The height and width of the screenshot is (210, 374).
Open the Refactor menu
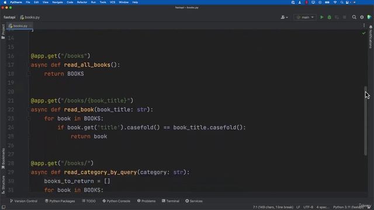tap(82, 2)
